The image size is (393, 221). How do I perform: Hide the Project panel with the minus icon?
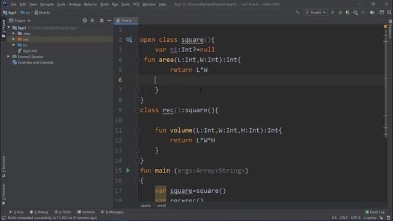(109, 20)
